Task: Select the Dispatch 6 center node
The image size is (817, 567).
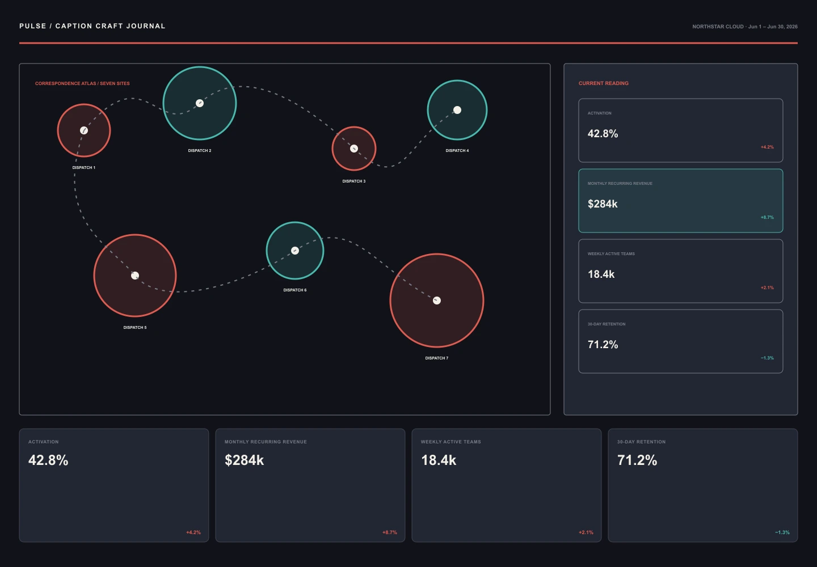Action: click(295, 251)
